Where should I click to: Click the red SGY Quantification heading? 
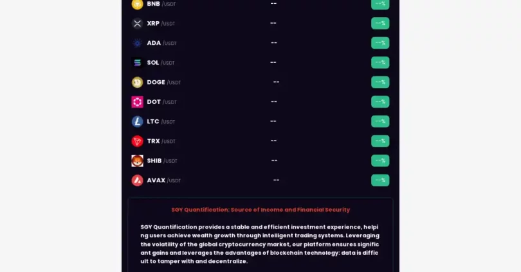pos(260,210)
